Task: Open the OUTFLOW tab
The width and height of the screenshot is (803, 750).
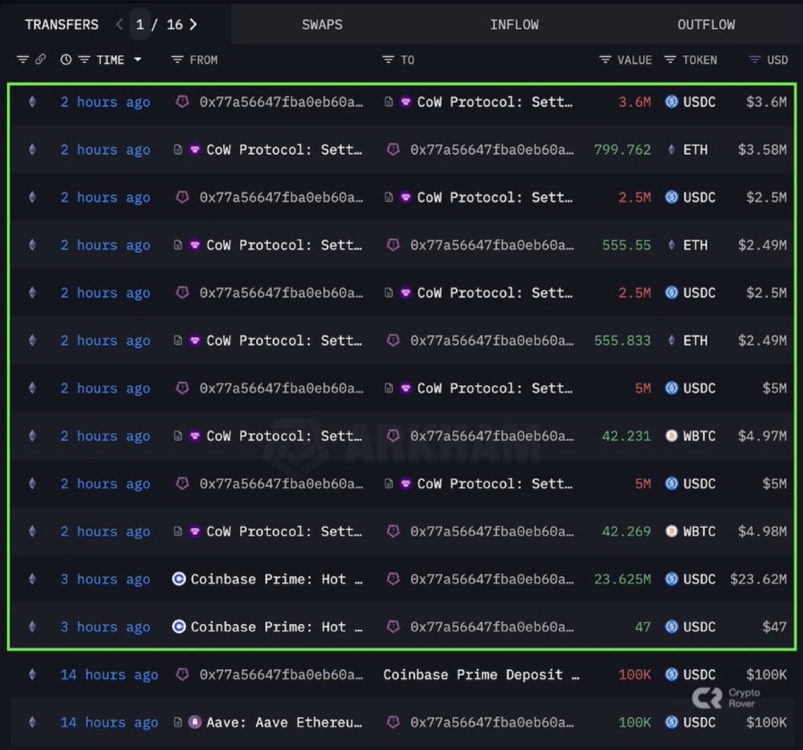Action: 706,24
